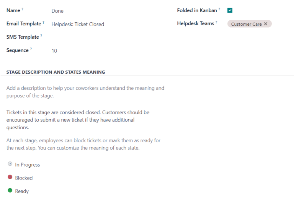Open the empty SMS Template dropdown

[107, 37]
